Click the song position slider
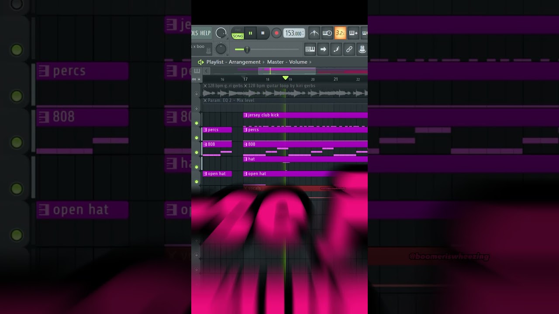The width and height of the screenshot is (559, 314). [x=267, y=49]
